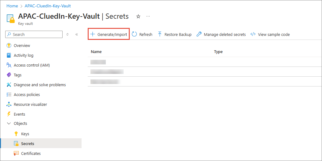The image size is (322, 161).
Task: Go to Home breadcrumb link
Action: pyautogui.click(x=12, y=6)
